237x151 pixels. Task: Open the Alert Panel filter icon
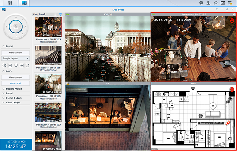pos(61,14)
